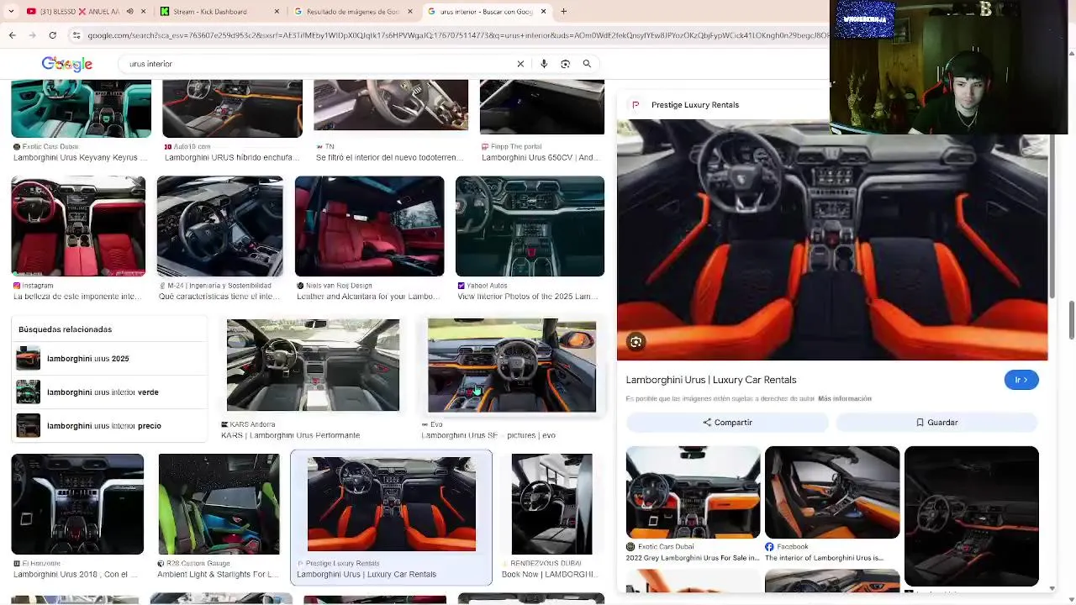Open Exotic Cars Dubai 2022 Grey Urus related image

tap(694, 492)
